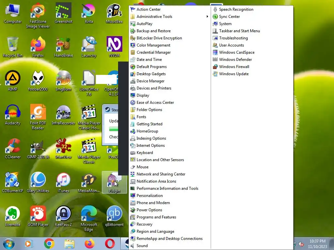Open Firefox from the taskbar

pyautogui.click(x=90, y=243)
